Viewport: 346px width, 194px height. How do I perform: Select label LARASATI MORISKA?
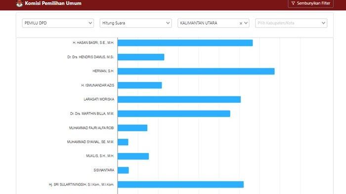point(99,99)
